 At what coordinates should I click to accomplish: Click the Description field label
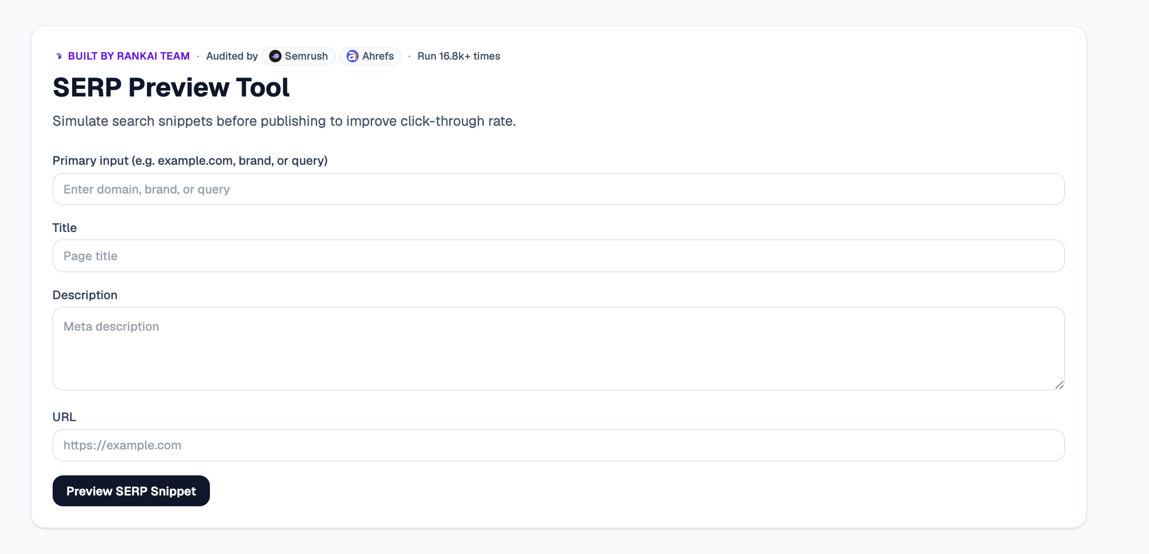85,295
